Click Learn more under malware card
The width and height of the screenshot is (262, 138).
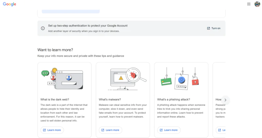click(110, 130)
